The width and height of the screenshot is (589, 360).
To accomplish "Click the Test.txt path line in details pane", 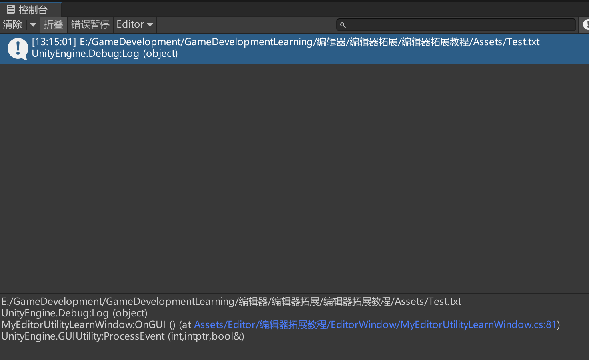I will pos(231,302).
